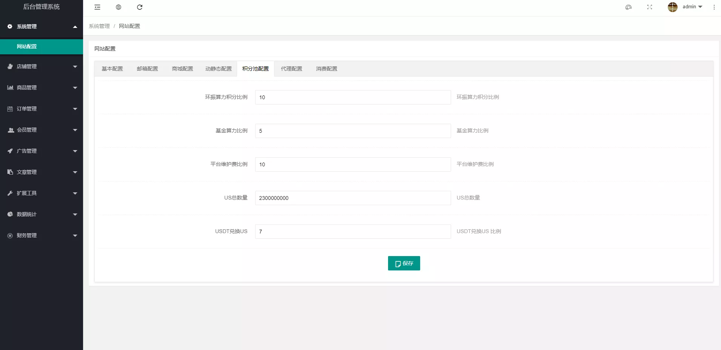Open the admin user dropdown
Viewport: 721px width, 350px height.
(692, 7)
